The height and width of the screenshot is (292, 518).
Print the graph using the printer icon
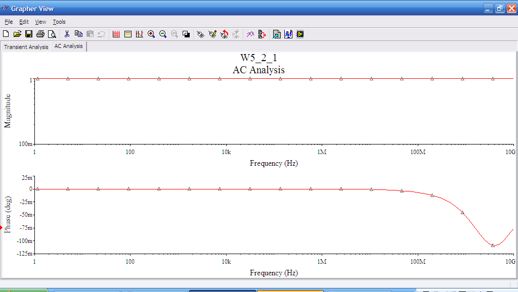click(40, 34)
